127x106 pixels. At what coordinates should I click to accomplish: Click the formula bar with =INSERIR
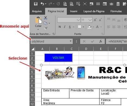(x=116, y=41)
